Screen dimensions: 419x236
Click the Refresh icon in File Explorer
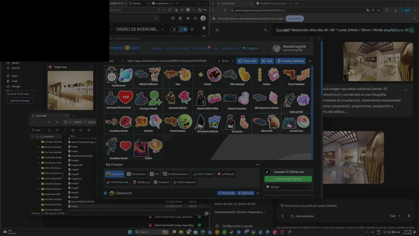(57, 122)
